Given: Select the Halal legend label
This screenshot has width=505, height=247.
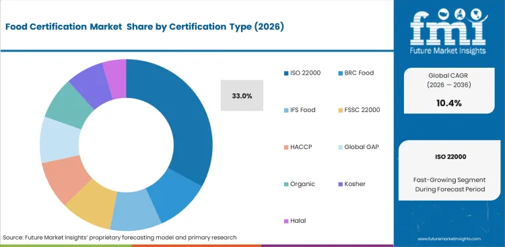Looking at the screenshot, I should click(x=298, y=221).
